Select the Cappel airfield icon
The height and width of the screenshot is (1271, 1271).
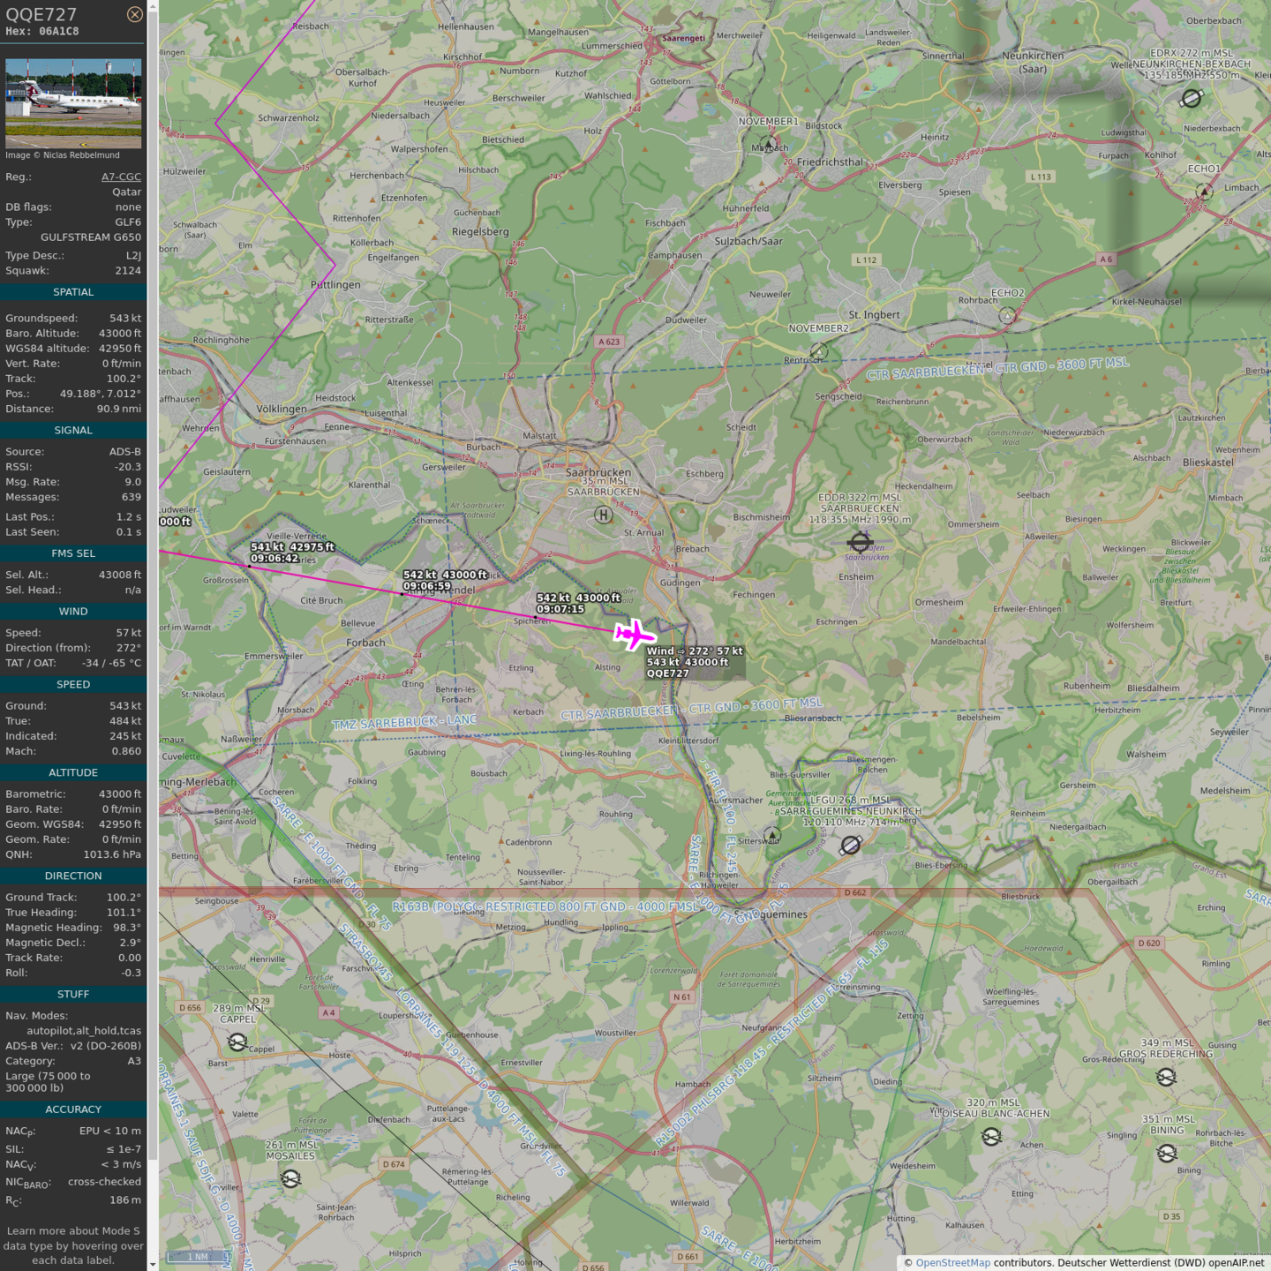pyautogui.click(x=237, y=1042)
